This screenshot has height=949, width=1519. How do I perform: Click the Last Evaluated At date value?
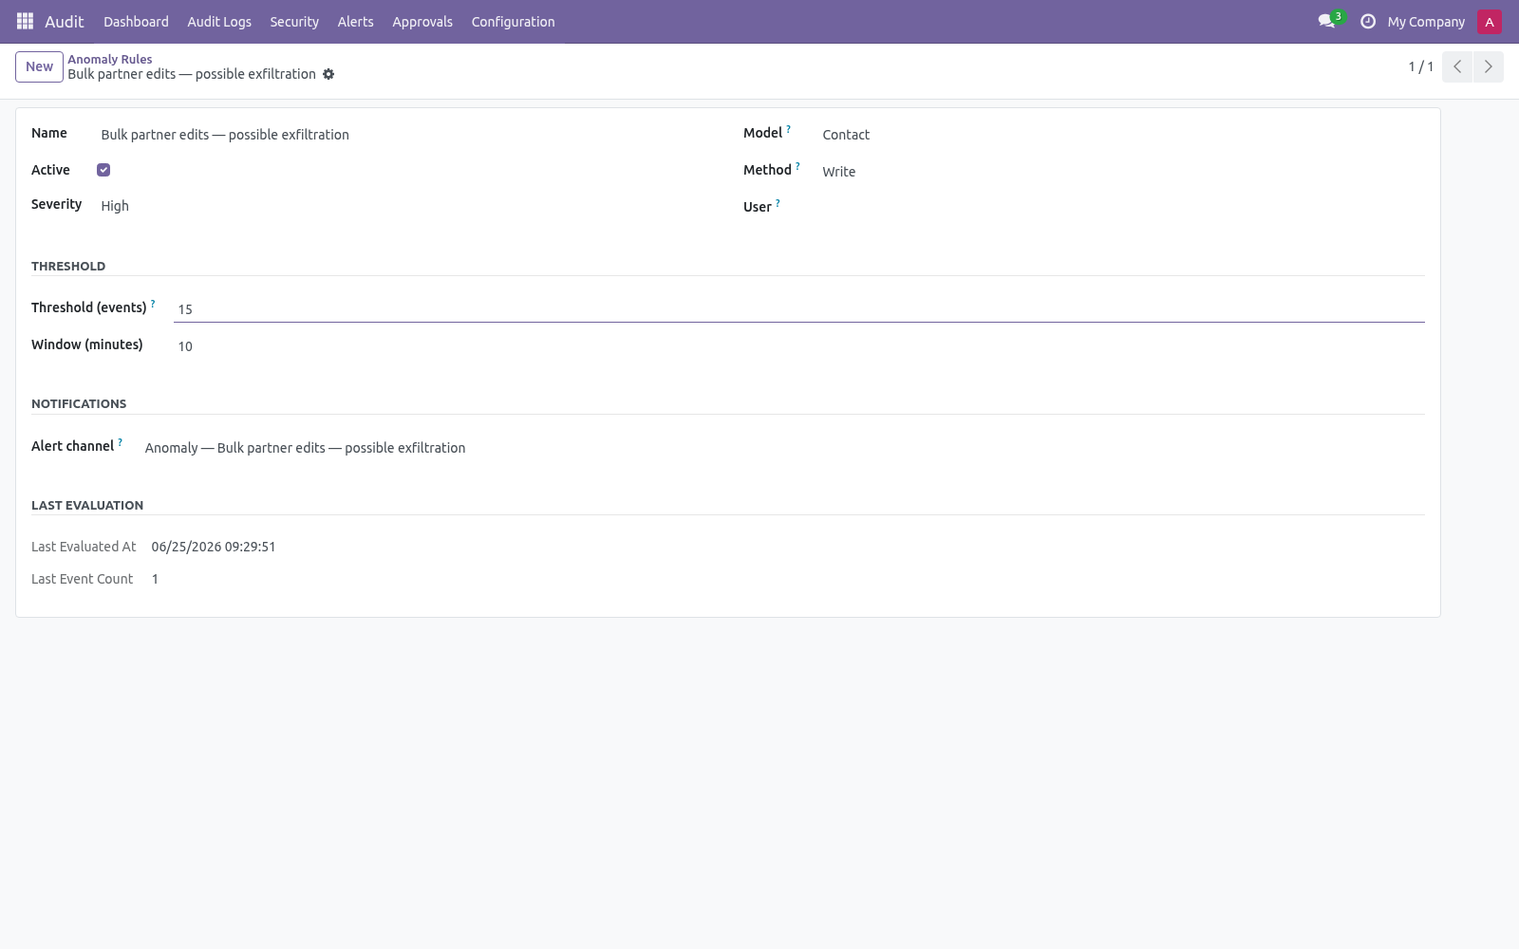point(214,547)
